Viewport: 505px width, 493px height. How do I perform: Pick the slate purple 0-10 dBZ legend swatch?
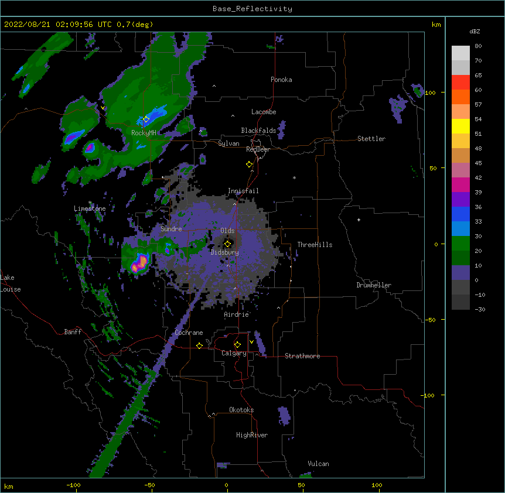coord(460,273)
